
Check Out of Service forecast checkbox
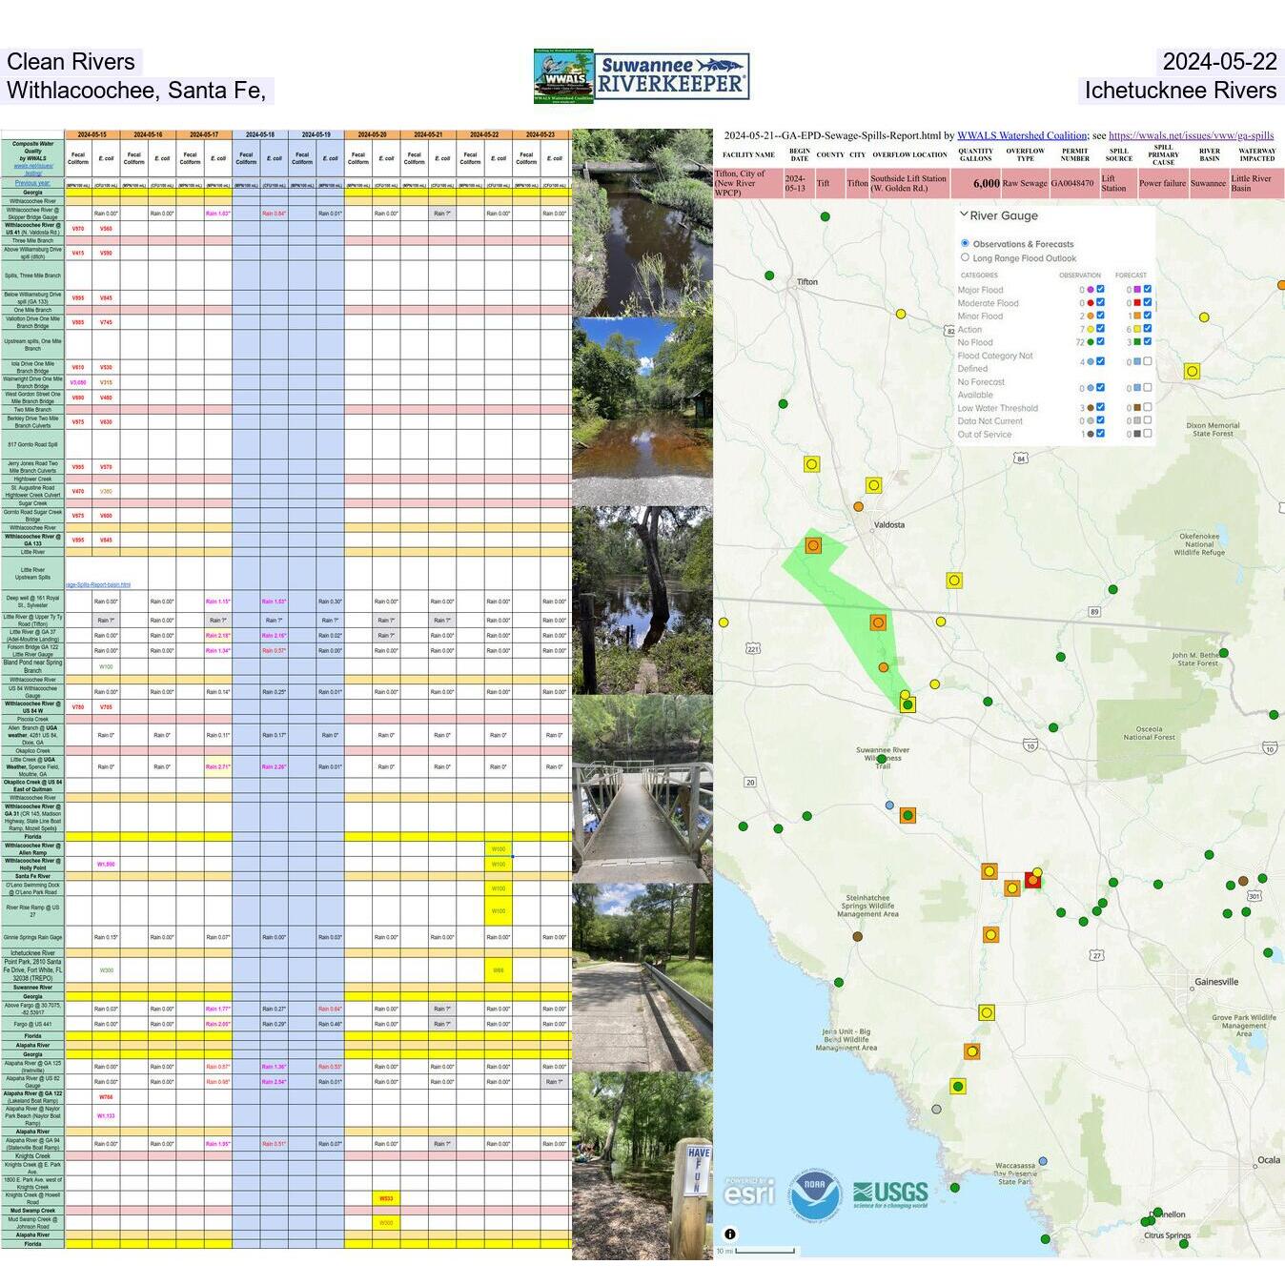(1148, 433)
